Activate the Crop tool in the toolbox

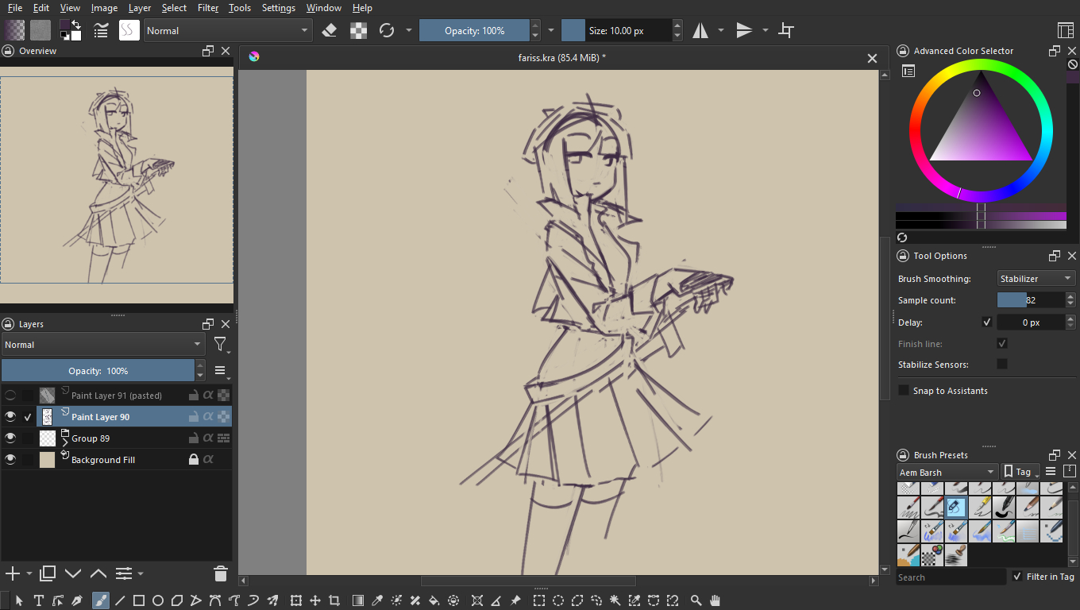click(334, 600)
